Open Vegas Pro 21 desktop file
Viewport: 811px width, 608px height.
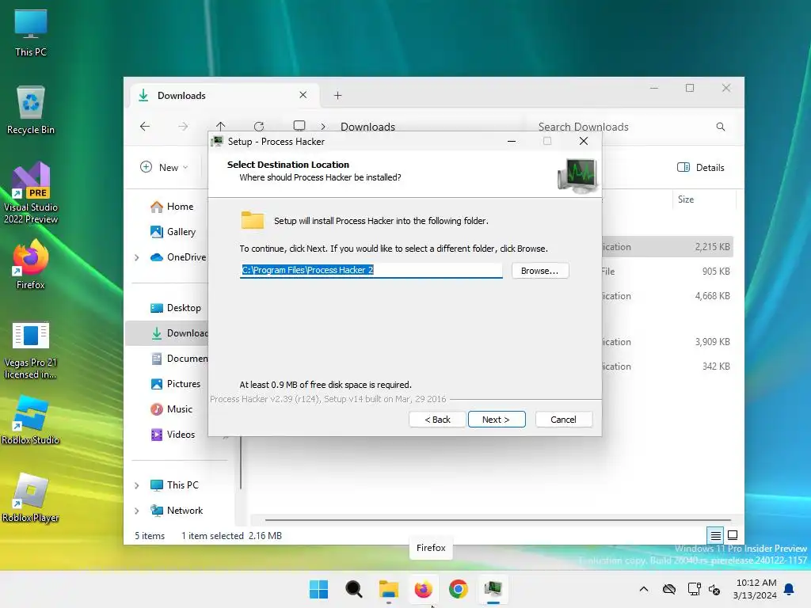pyautogui.click(x=31, y=351)
